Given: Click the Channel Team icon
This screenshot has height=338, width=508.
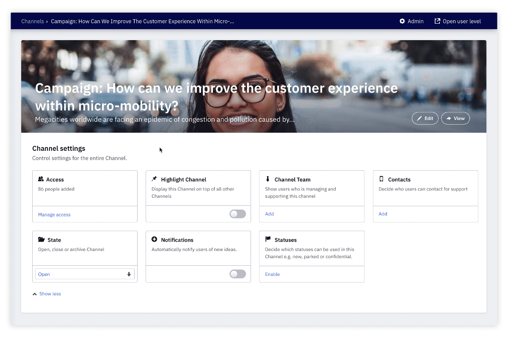Looking at the screenshot, I should pyautogui.click(x=268, y=179).
